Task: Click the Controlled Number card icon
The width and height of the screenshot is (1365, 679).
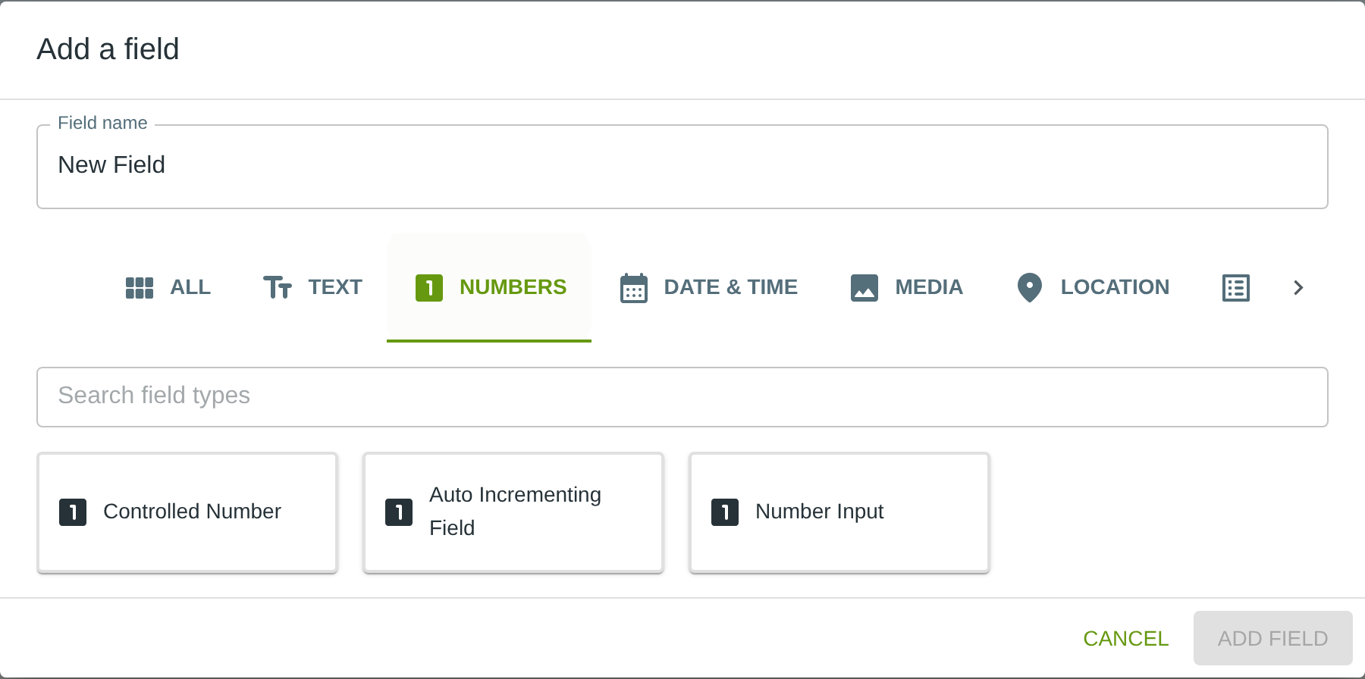Action: [73, 512]
